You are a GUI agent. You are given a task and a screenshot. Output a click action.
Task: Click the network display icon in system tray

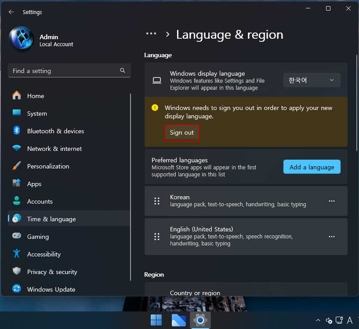pos(339,320)
